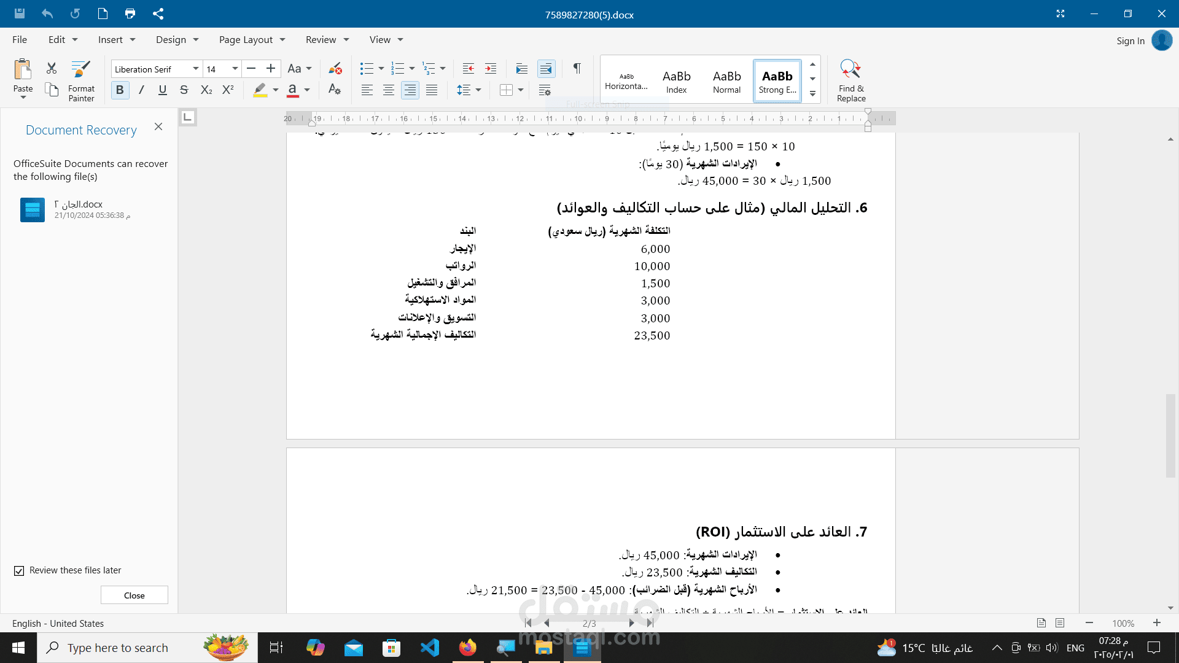Toggle Strikethrough formatting

pos(184,90)
